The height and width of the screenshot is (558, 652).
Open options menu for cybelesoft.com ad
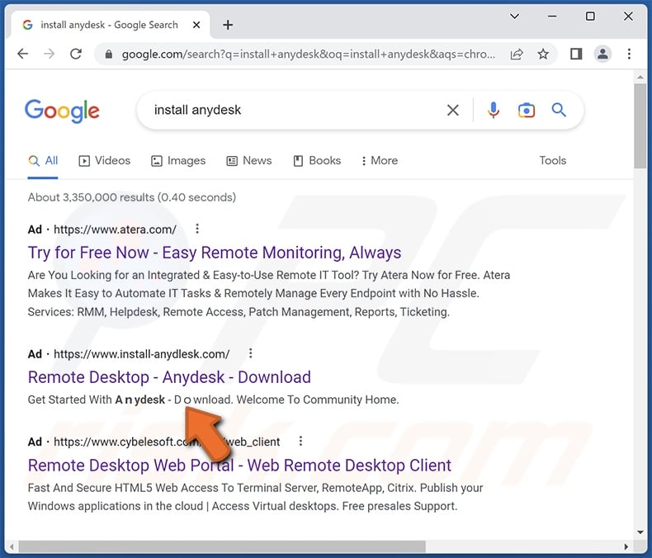point(300,441)
